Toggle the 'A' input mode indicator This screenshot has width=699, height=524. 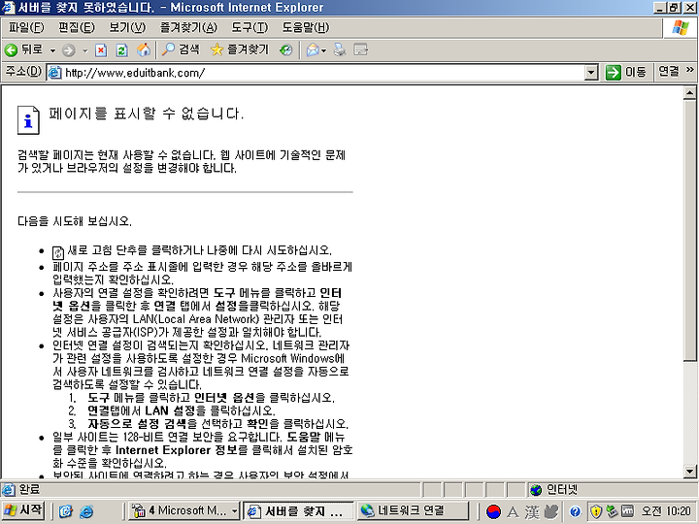click(514, 511)
